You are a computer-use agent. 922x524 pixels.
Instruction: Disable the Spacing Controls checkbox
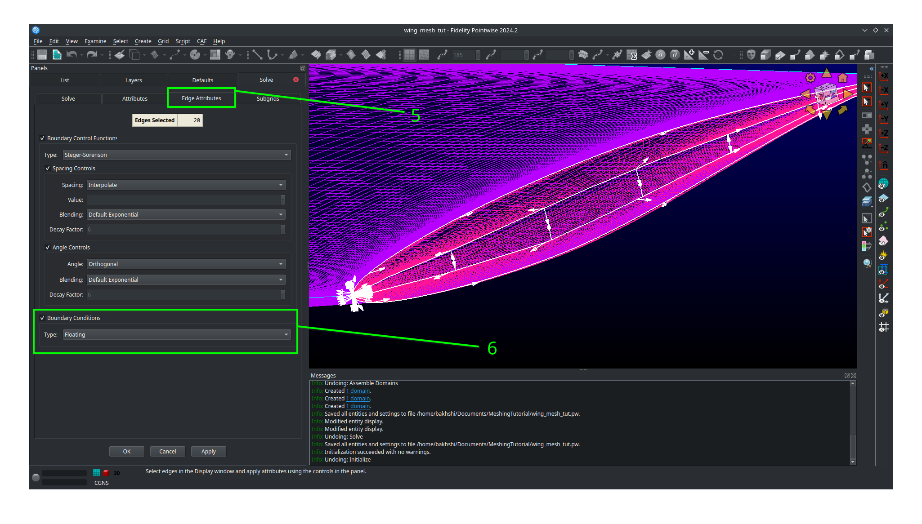[48, 168]
